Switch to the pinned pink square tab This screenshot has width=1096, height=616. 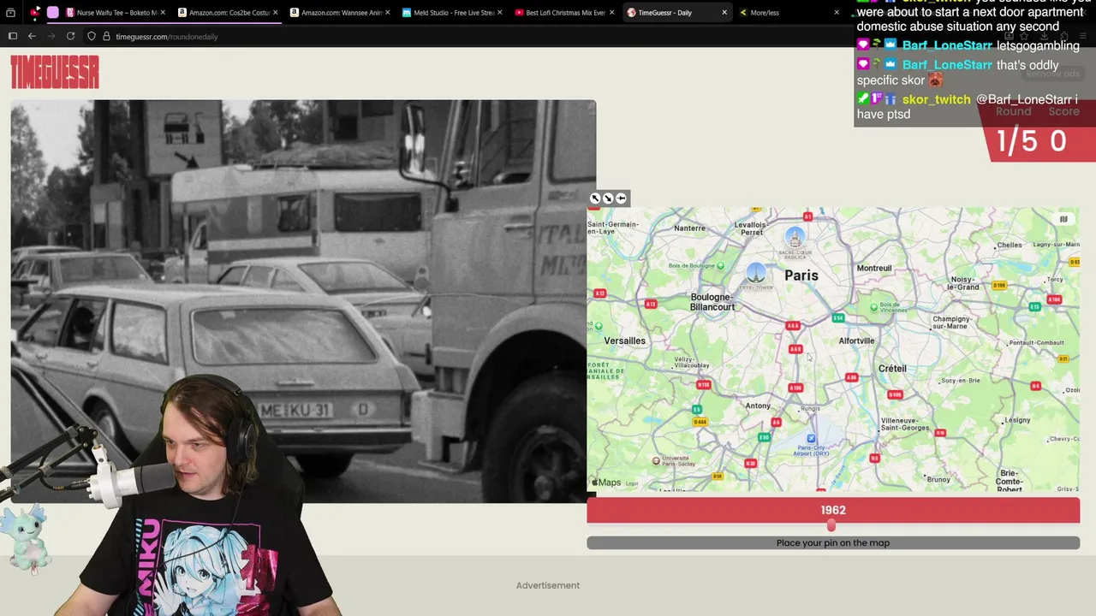pos(53,12)
